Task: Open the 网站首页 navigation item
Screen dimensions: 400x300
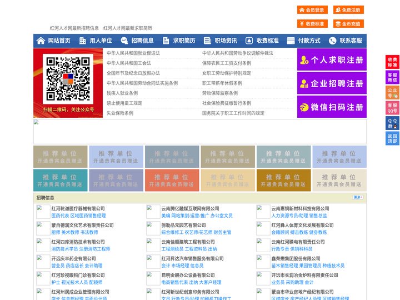Action: coord(59,41)
